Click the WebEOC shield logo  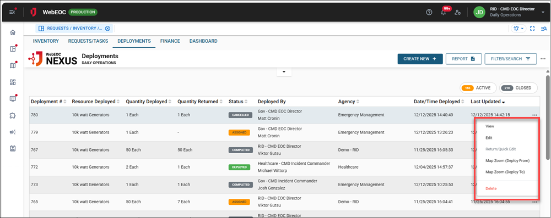[34, 12]
